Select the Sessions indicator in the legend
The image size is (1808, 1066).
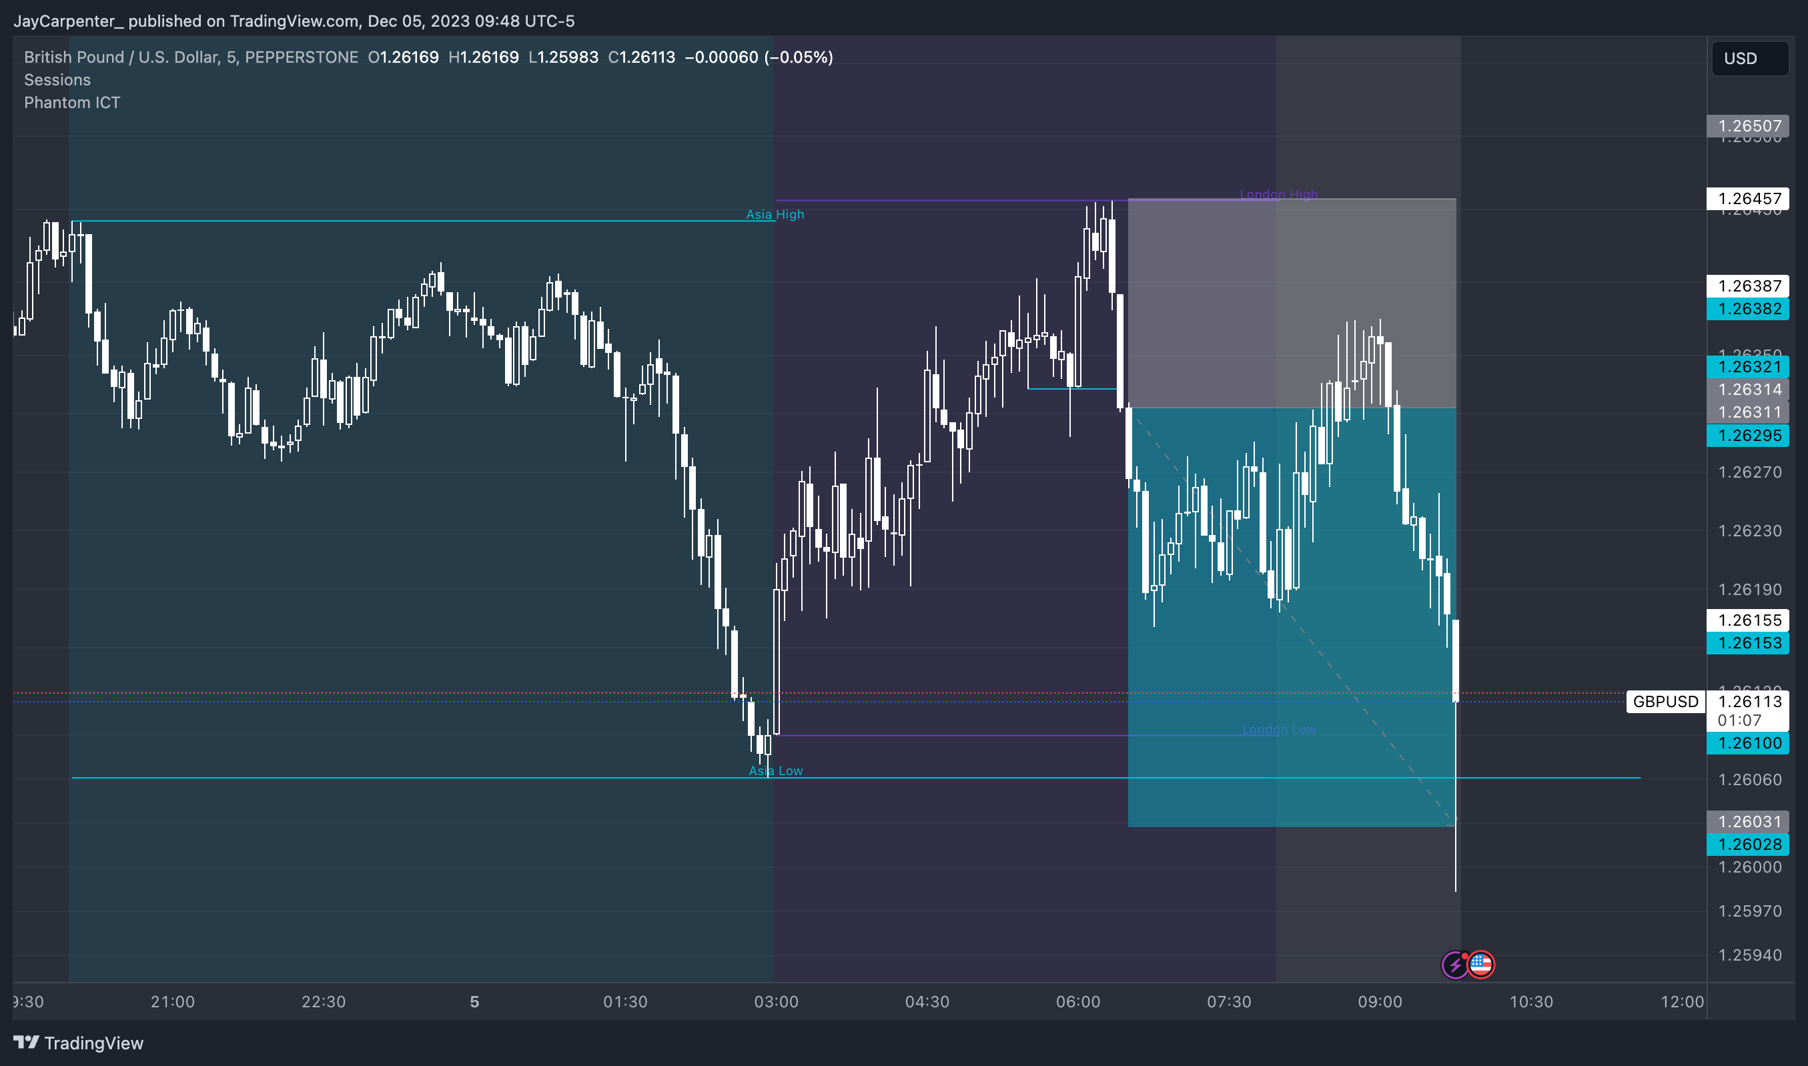click(57, 80)
